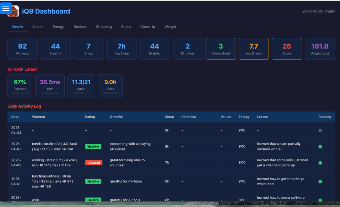The height and width of the screenshot is (207, 340).
Task: Click the WHOOP Recovery 67% card
Action: coord(20,86)
